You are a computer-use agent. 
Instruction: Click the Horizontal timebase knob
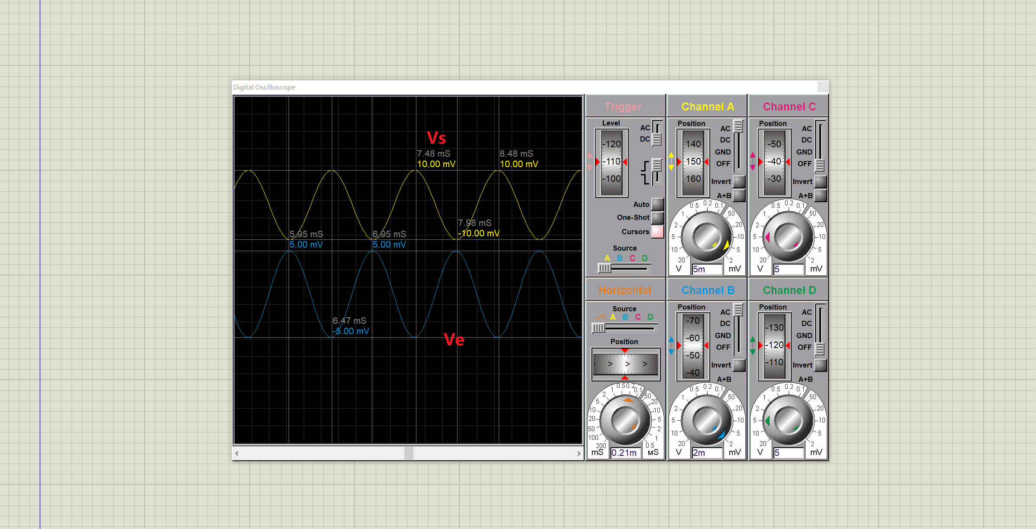point(625,420)
